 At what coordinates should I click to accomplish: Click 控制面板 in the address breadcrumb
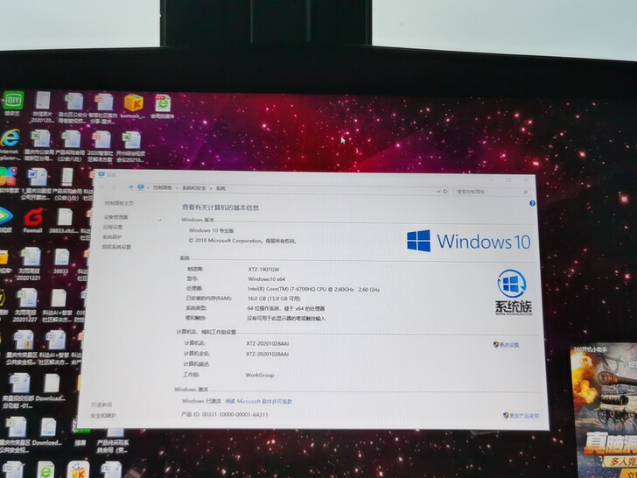tap(163, 188)
